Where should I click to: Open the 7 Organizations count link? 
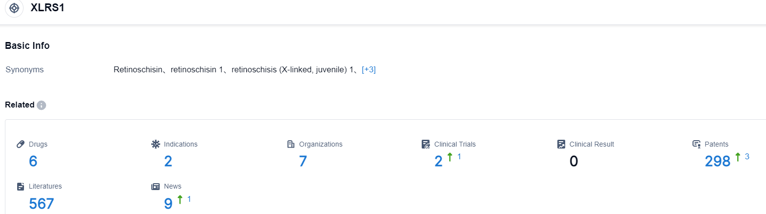pos(303,161)
